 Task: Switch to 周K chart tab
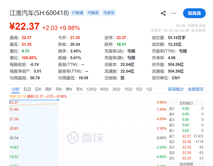click(48, 89)
